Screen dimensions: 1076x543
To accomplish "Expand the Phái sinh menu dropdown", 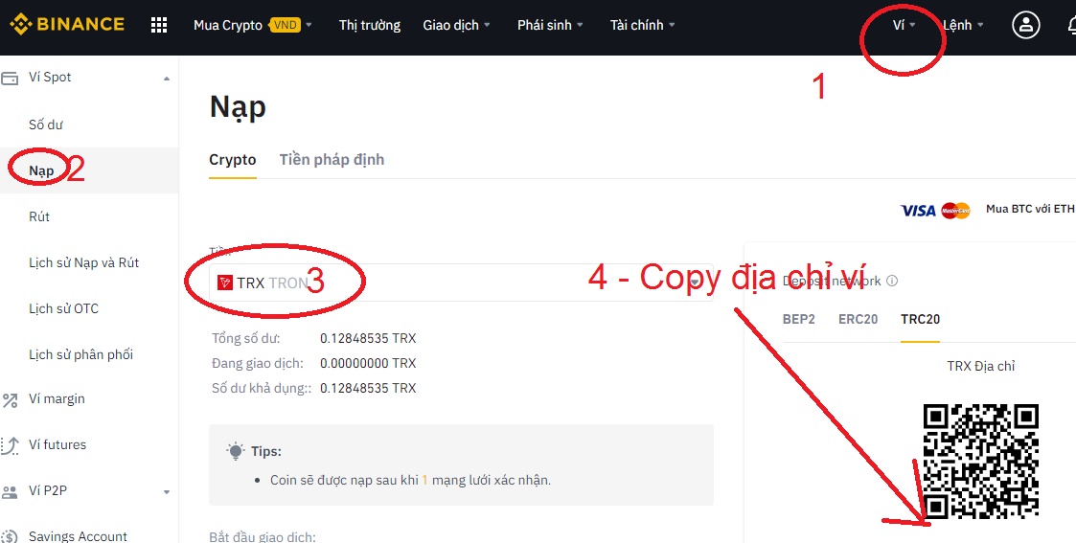I will click(580, 25).
